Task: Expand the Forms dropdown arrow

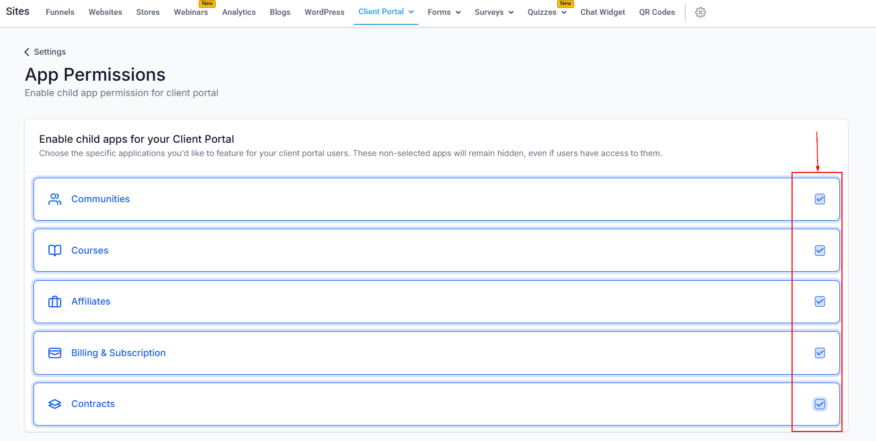Action: pos(458,12)
